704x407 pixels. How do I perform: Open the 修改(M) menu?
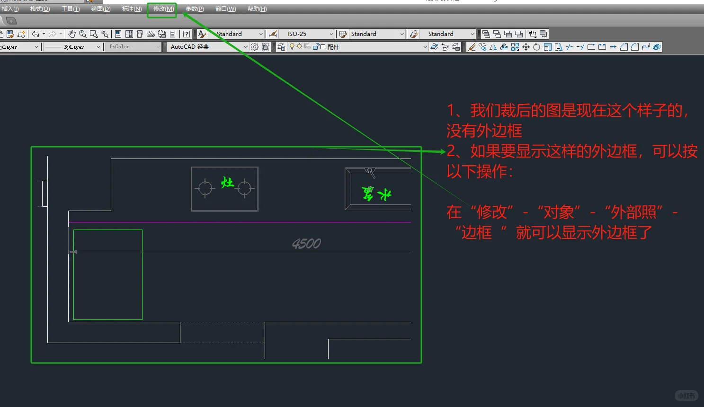pyautogui.click(x=161, y=9)
